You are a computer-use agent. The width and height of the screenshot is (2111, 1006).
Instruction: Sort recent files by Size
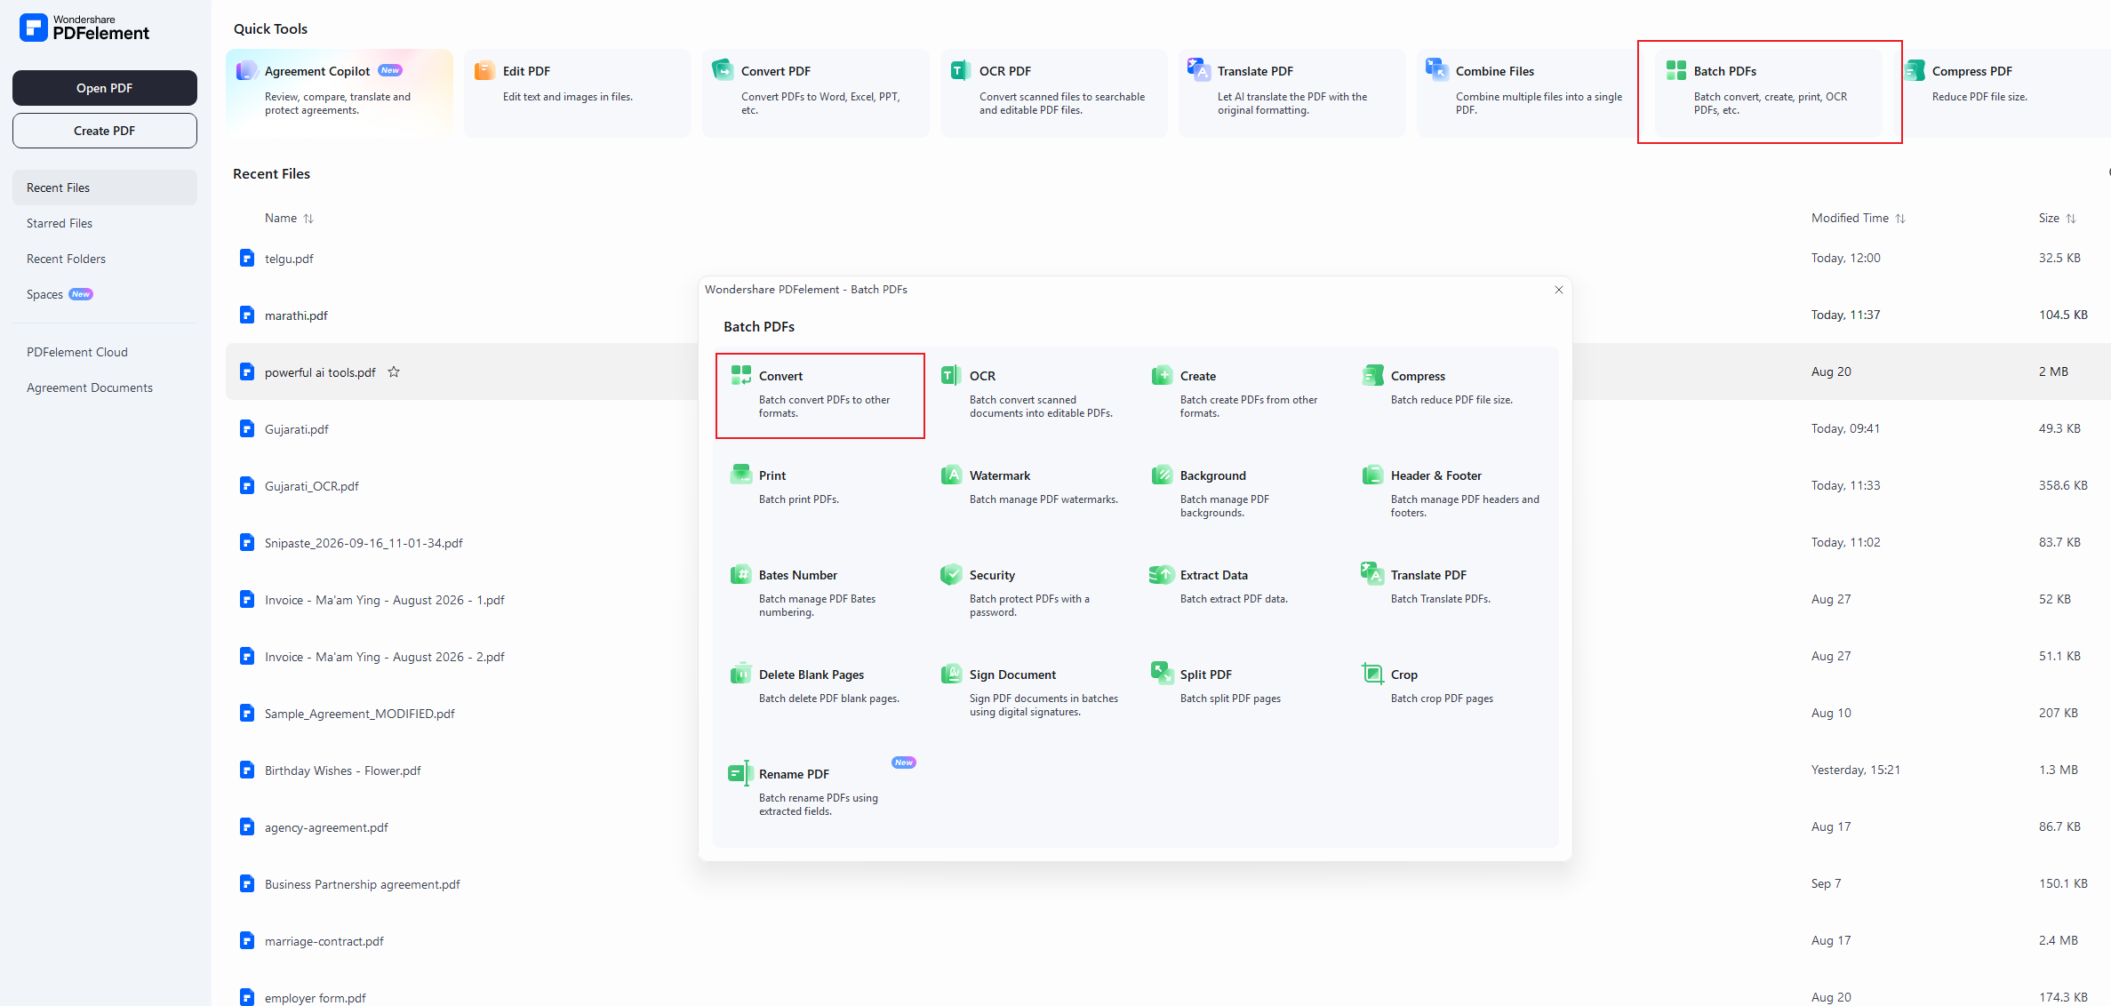(2071, 218)
